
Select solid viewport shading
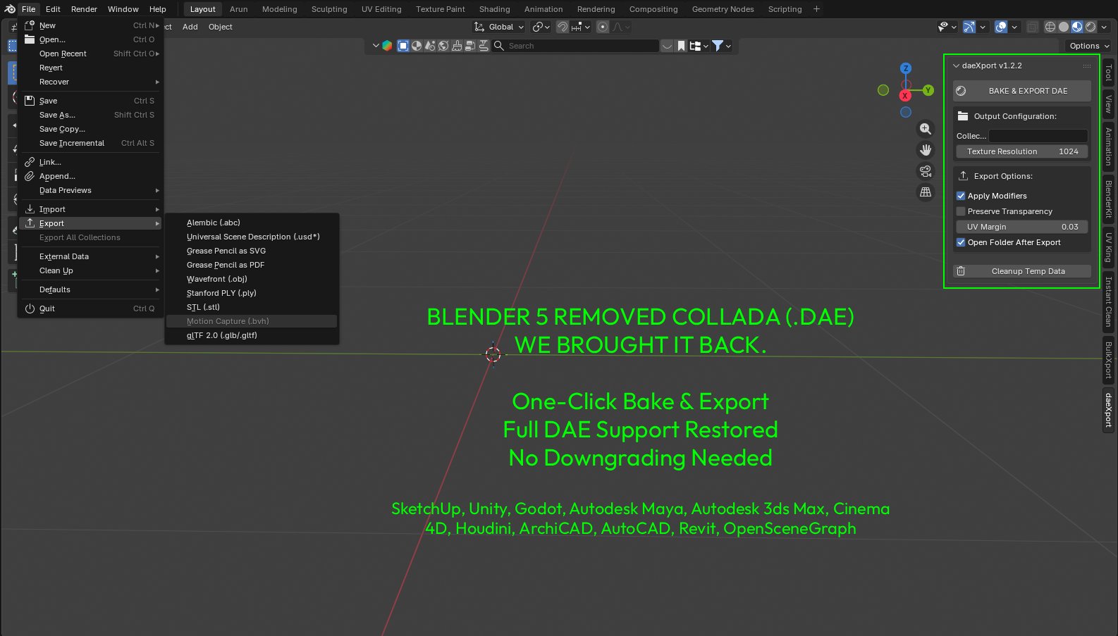(1064, 27)
